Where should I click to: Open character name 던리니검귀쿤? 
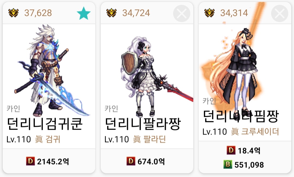[45, 124]
